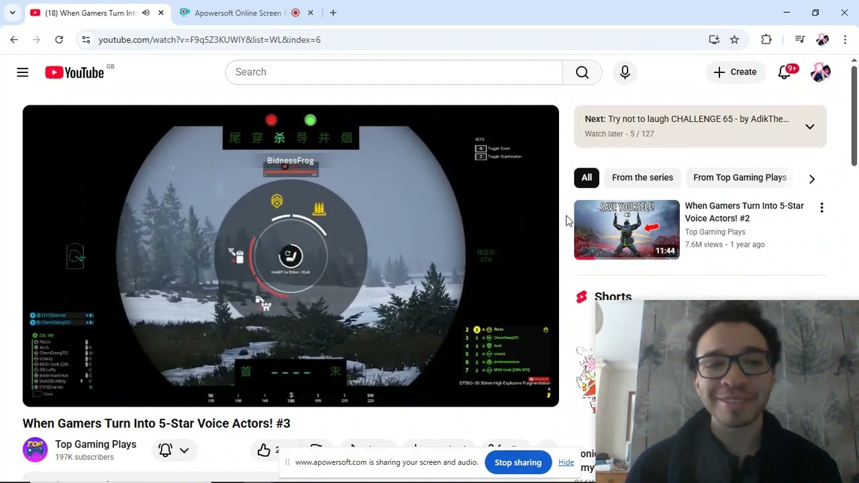Like the video with the thumbs up
This screenshot has height=483, width=859.
264,450
